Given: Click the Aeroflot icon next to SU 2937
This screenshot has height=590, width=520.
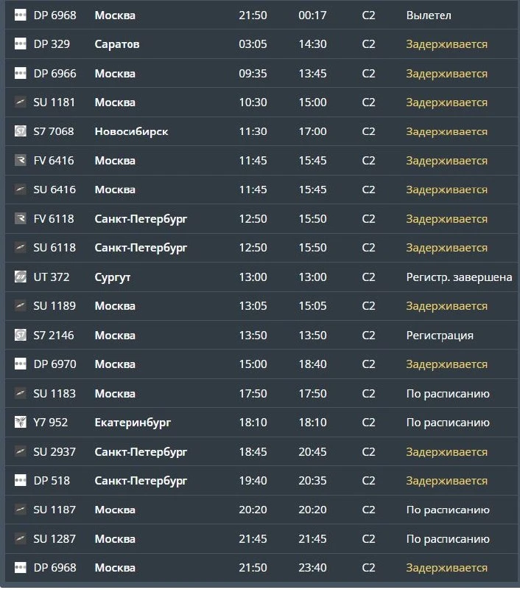Looking at the screenshot, I should (x=21, y=451).
